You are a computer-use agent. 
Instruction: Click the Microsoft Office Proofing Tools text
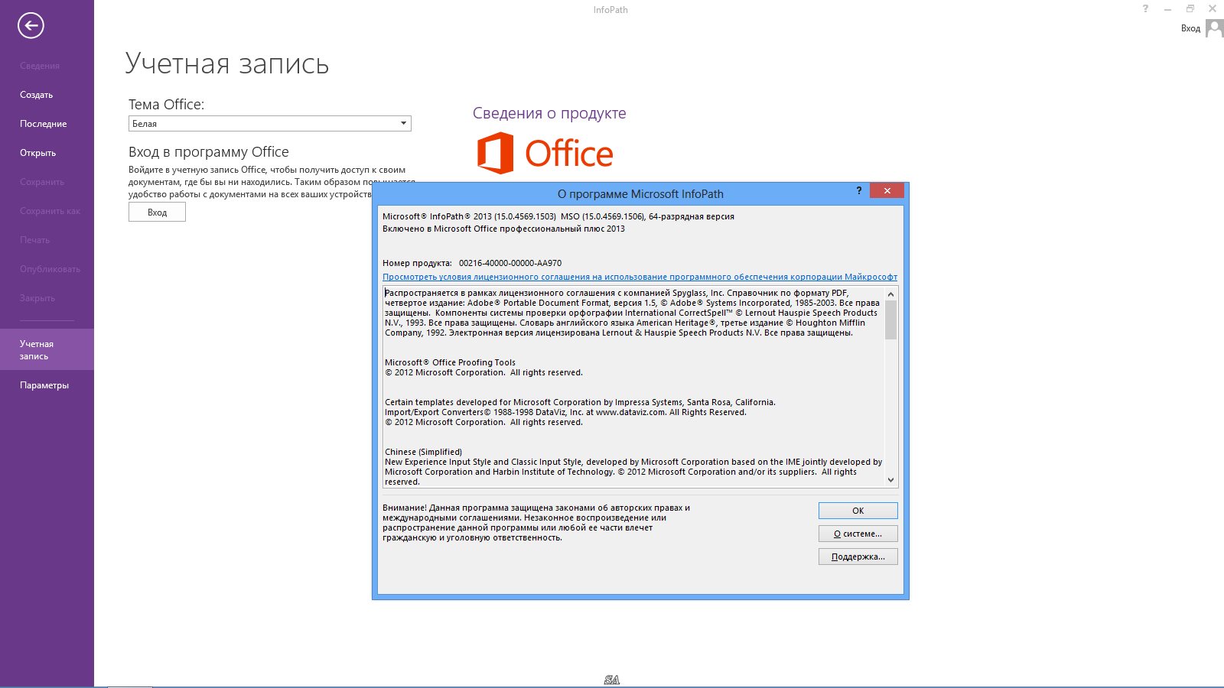coord(450,362)
